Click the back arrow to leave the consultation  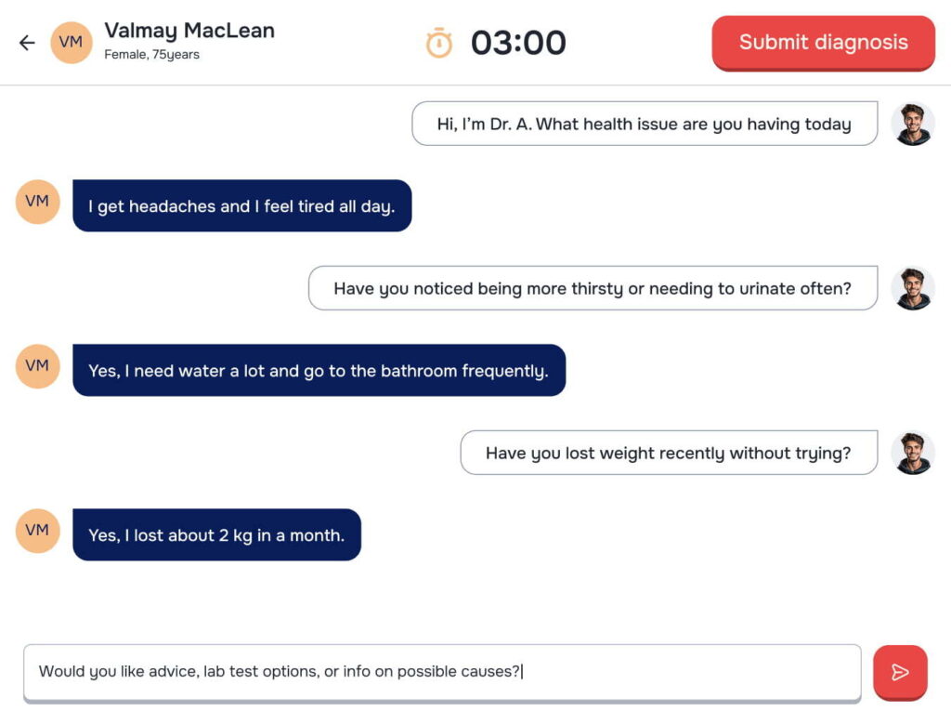pos(26,43)
